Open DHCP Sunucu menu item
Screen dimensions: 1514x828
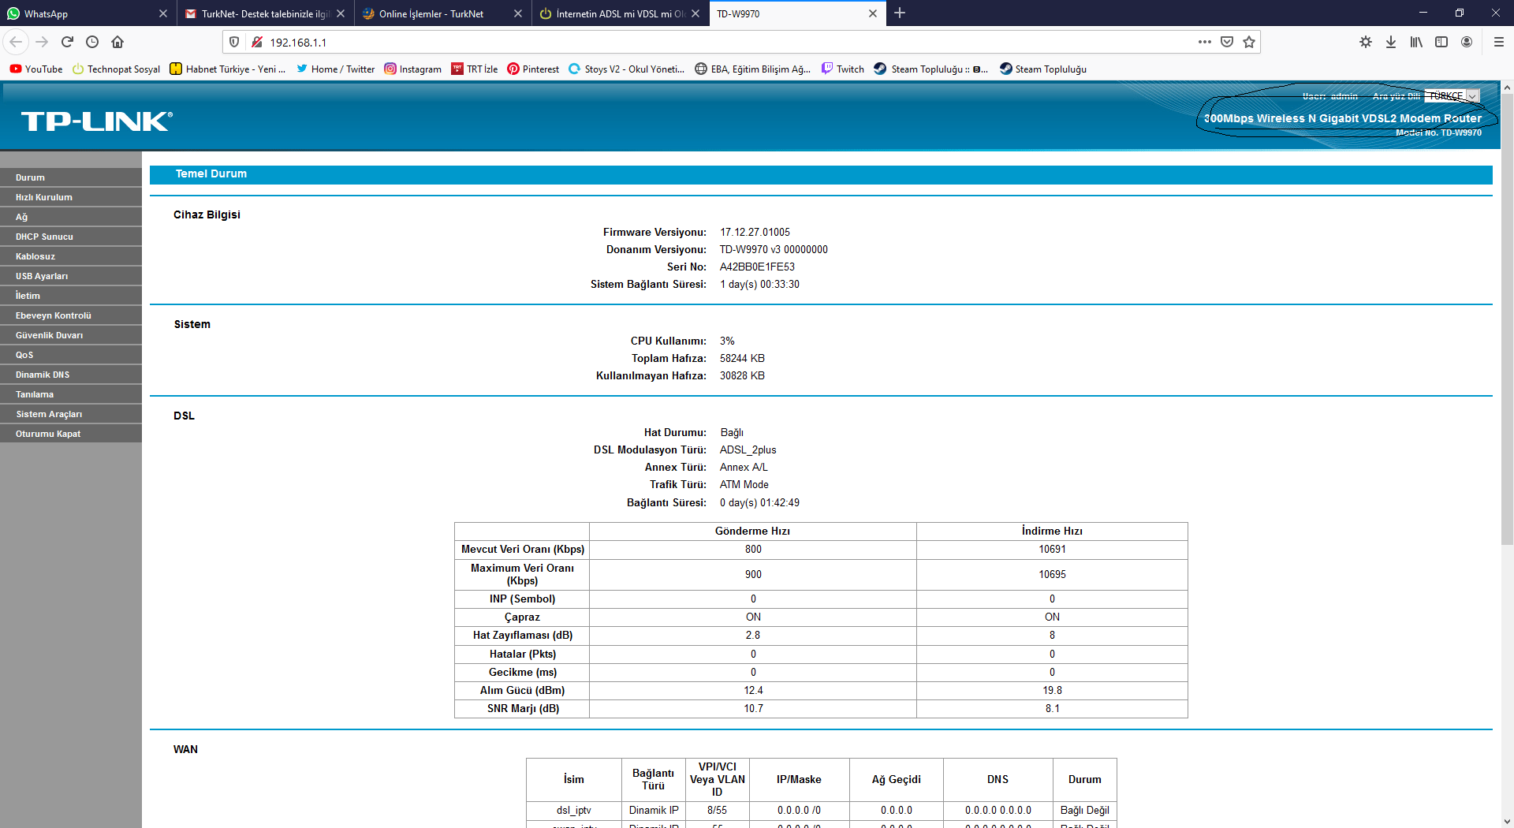pyautogui.click(x=71, y=237)
